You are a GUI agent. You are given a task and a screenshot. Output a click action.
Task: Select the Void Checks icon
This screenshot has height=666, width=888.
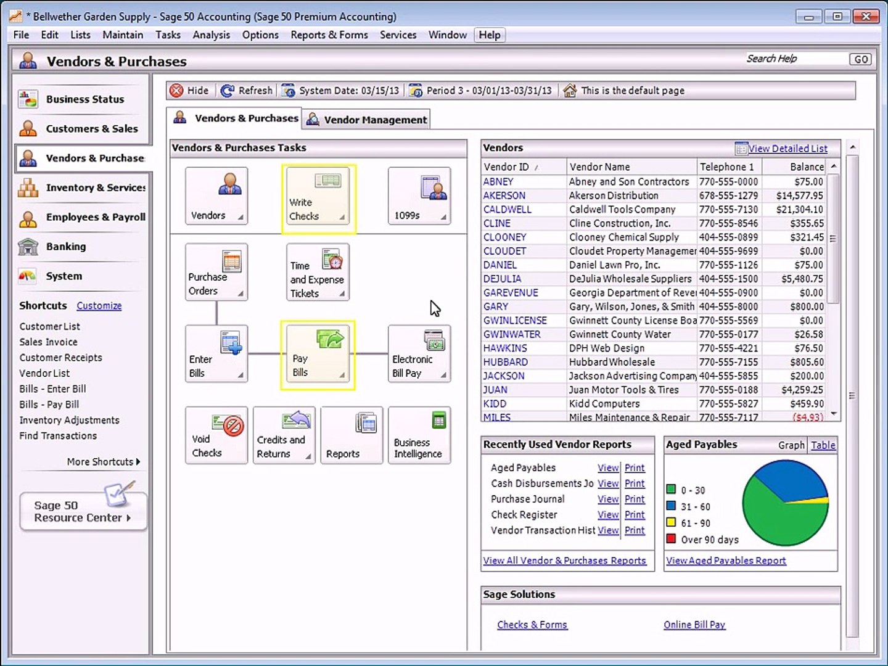click(216, 435)
